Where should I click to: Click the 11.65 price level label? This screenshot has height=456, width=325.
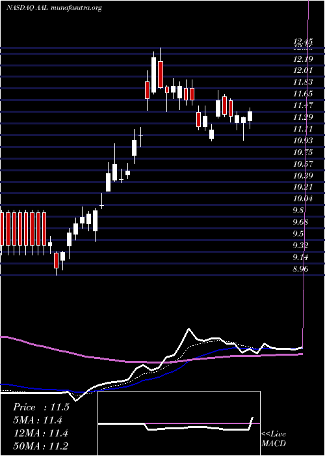click(303, 94)
